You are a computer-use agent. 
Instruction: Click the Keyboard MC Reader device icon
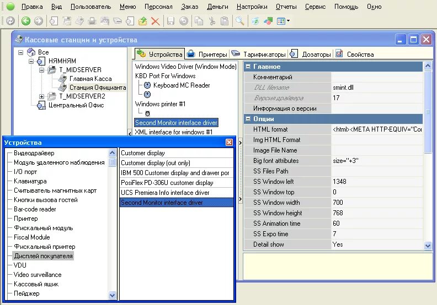(x=147, y=85)
